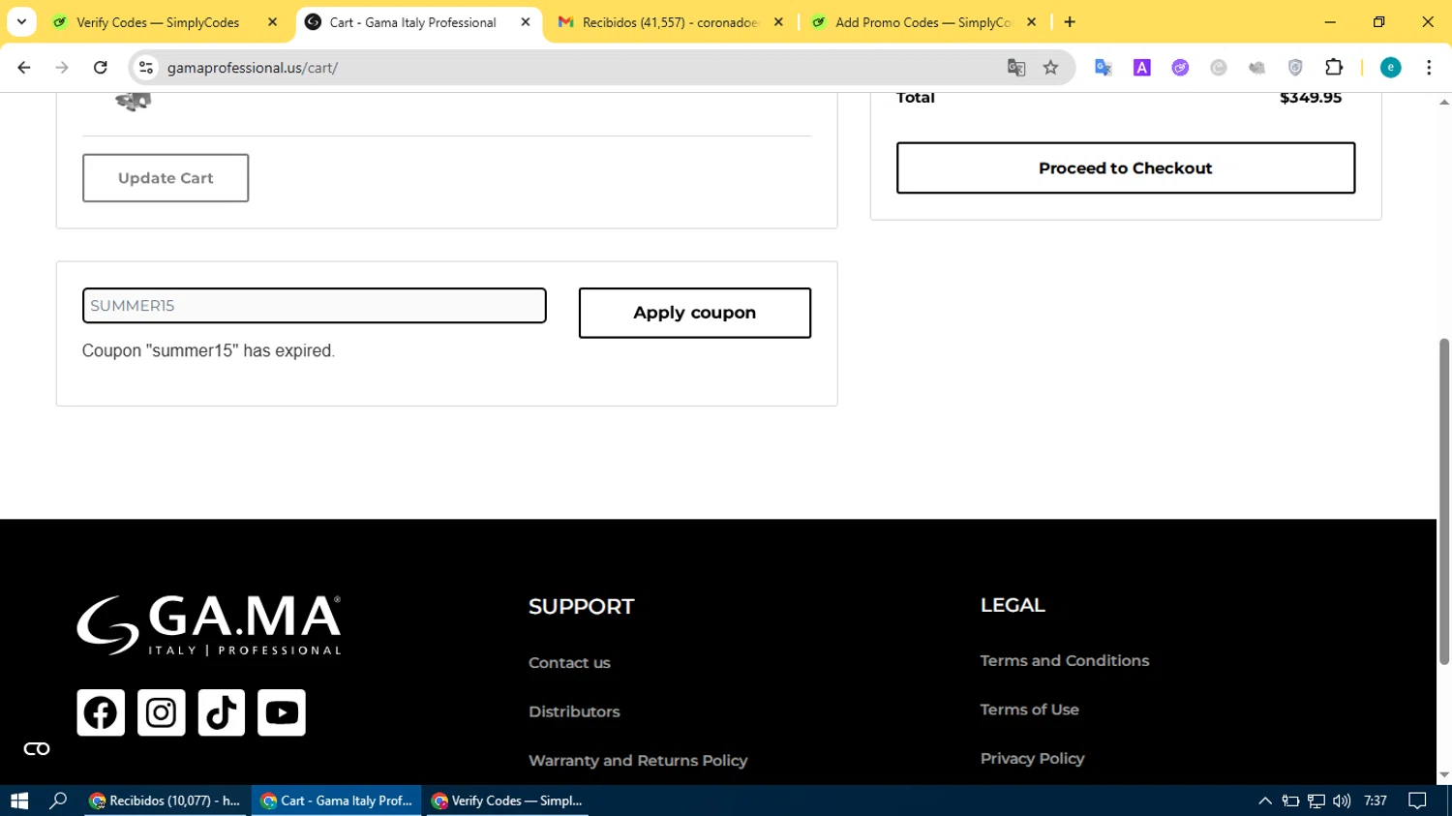Click the page vertical scrollbar thumb
The width and height of the screenshot is (1452, 816).
click(x=1444, y=501)
